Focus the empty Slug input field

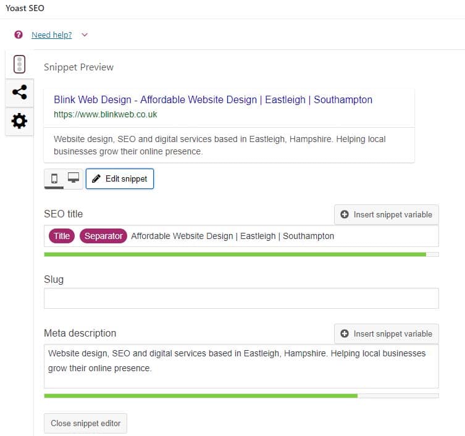click(241, 298)
